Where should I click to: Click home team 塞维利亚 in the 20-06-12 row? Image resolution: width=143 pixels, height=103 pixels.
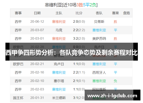click(x=59, y=22)
